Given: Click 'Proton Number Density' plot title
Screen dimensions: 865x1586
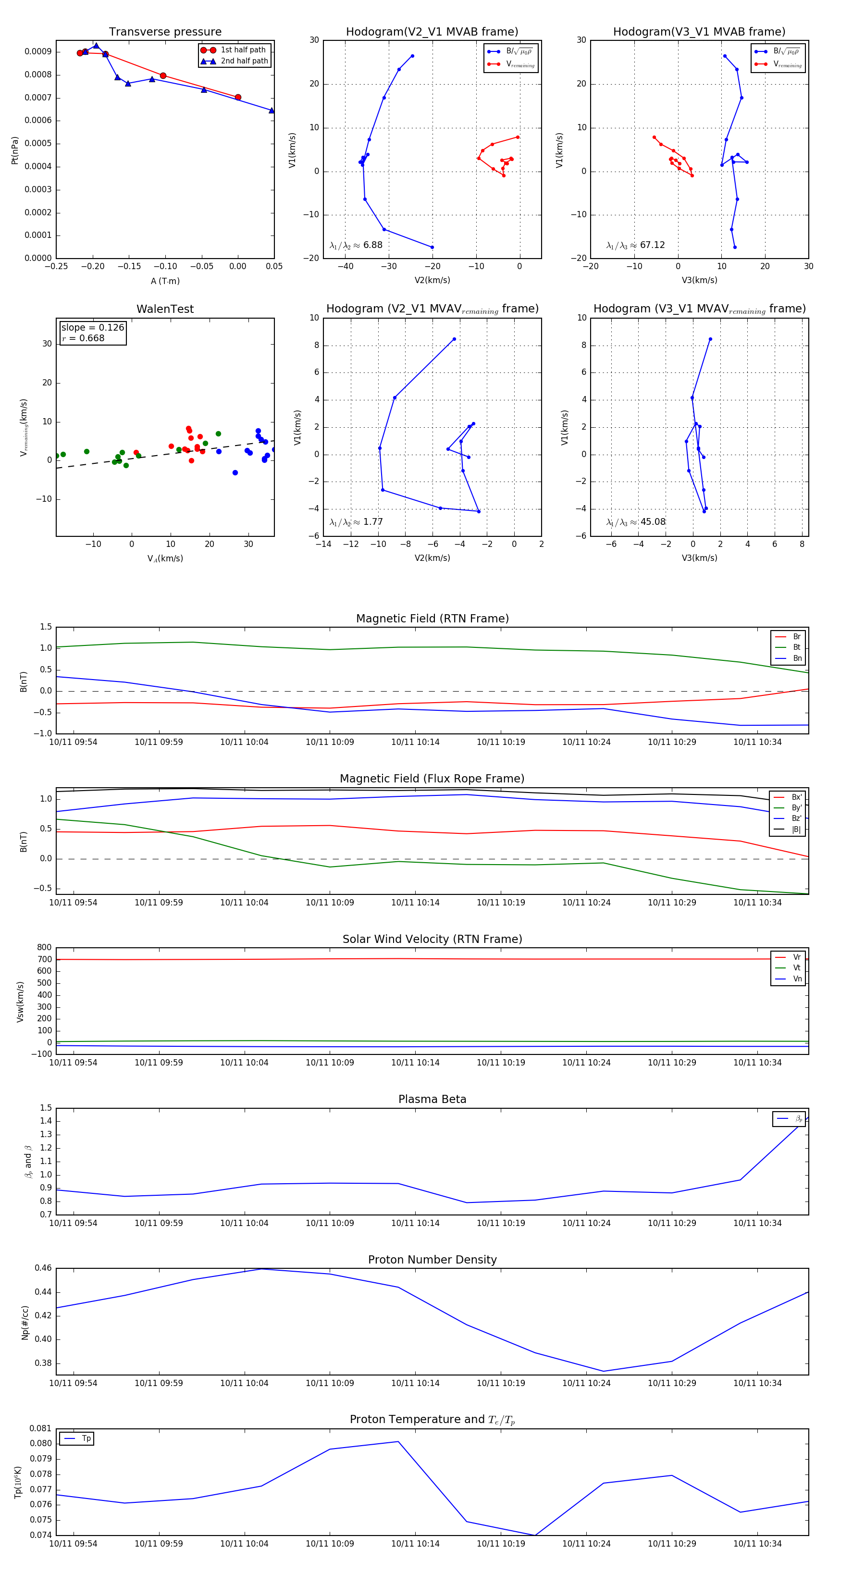Looking at the screenshot, I should 432,1259.
